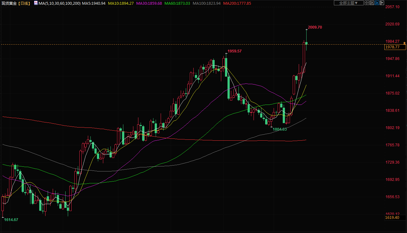Viewport: 407px width, 233px height.
Task: Select the MA5:1940.94 indicator value
Action: (94, 3)
